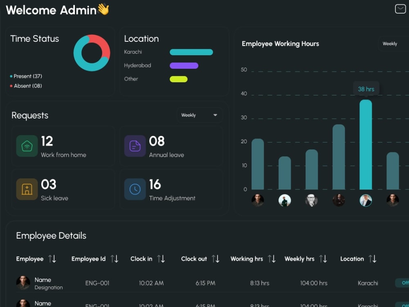The image size is (409, 307).
Task: Click the Hyderabad purple location bar
Action: pyautogui.click(x=184, y=65)
